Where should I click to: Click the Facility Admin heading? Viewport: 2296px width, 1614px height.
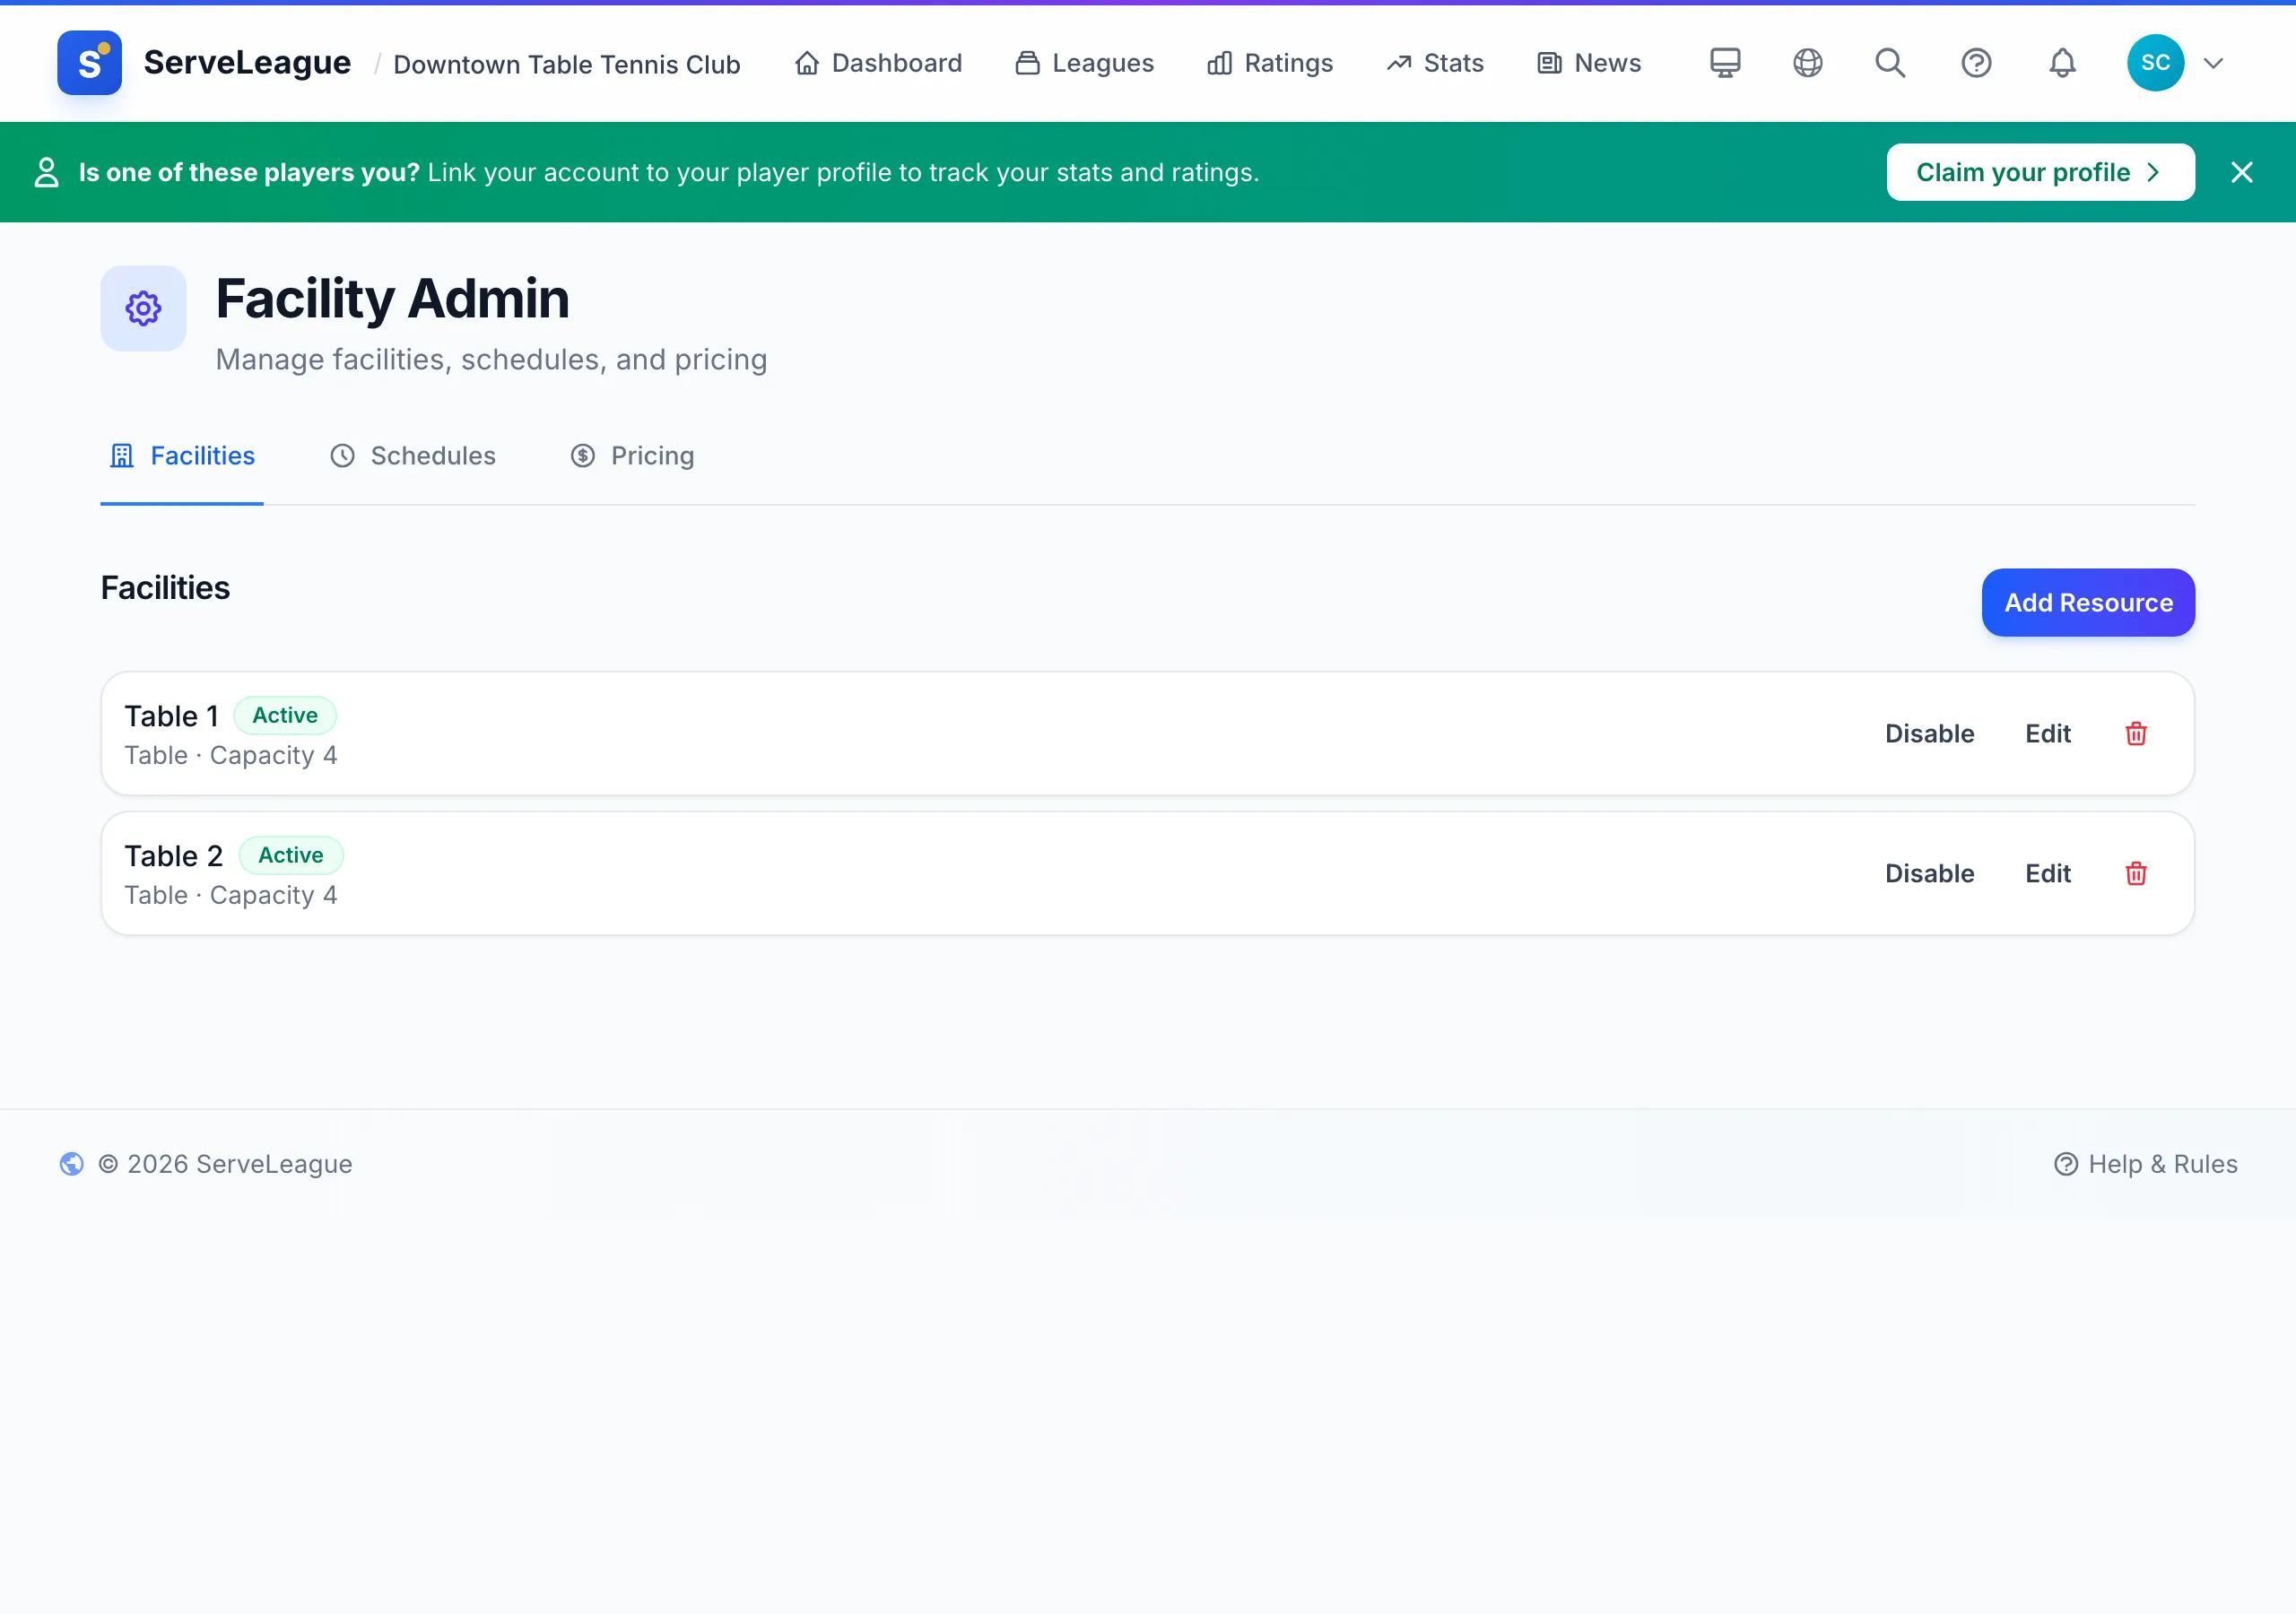point(392,298)
